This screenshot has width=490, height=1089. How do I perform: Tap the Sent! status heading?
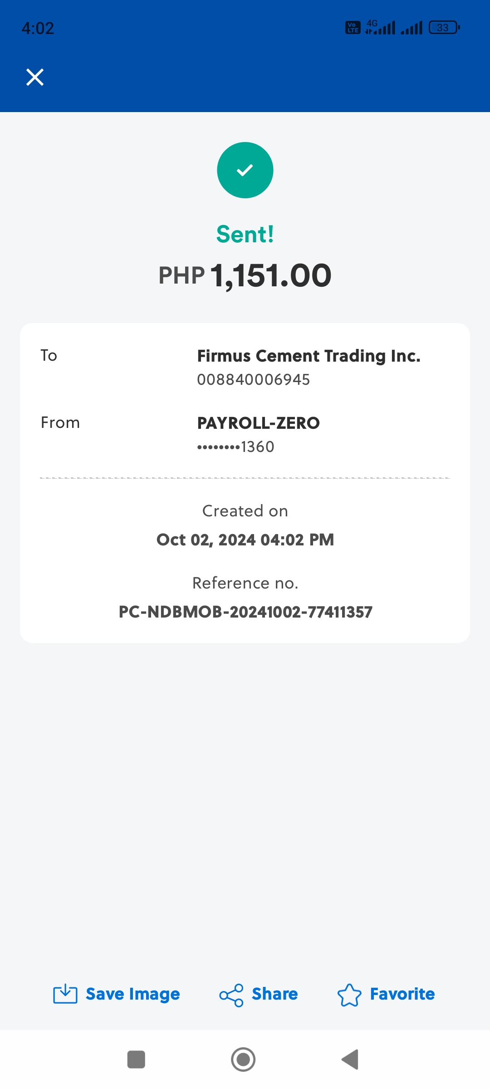(x=245, y=234)
